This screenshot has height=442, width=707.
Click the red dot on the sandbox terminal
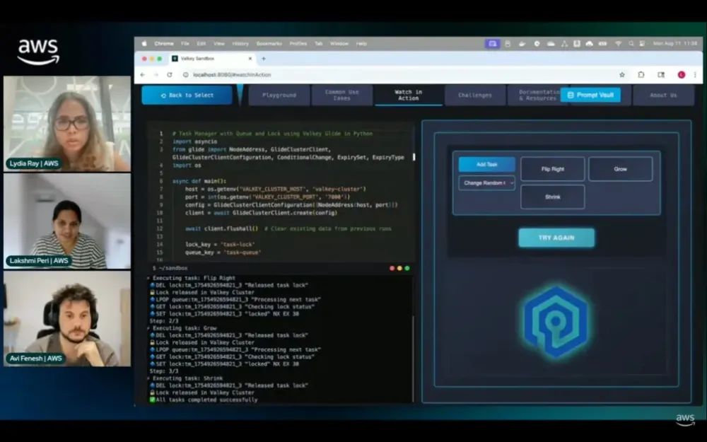pyautogui.click(x=392, y=268)
